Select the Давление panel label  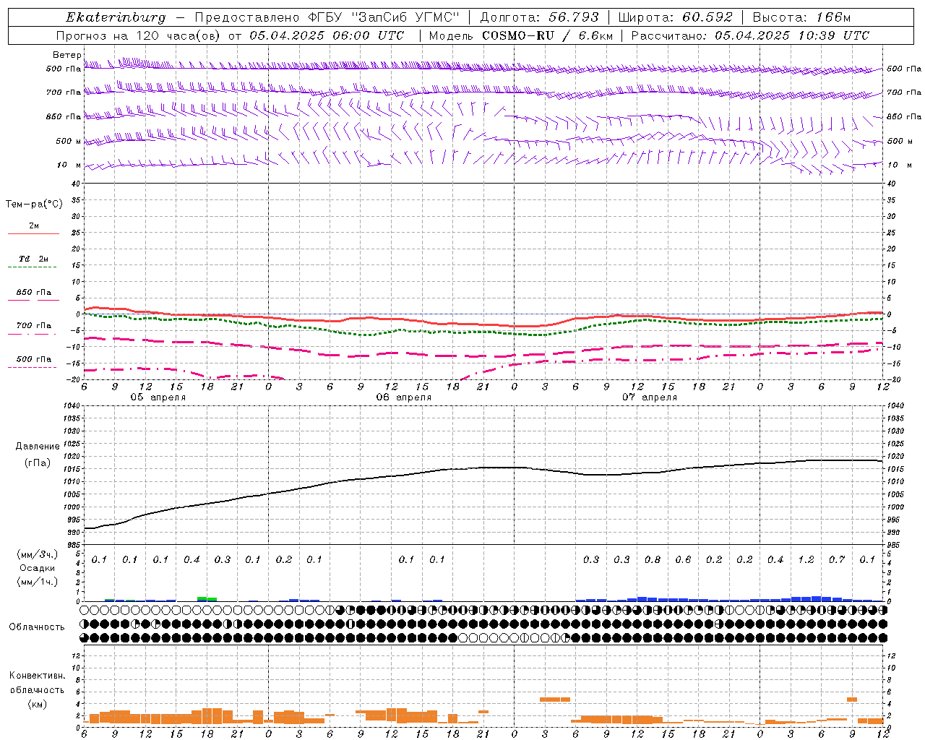[x=38, y=447]
